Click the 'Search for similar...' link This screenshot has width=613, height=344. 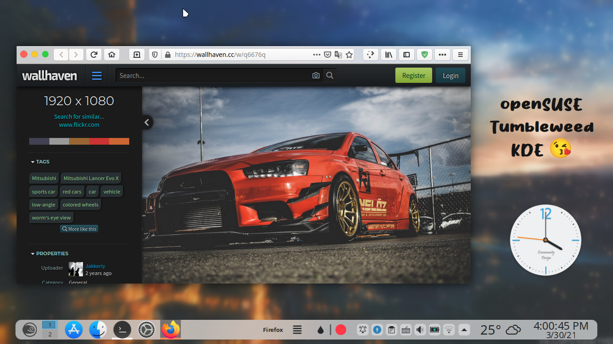point(79,117)
